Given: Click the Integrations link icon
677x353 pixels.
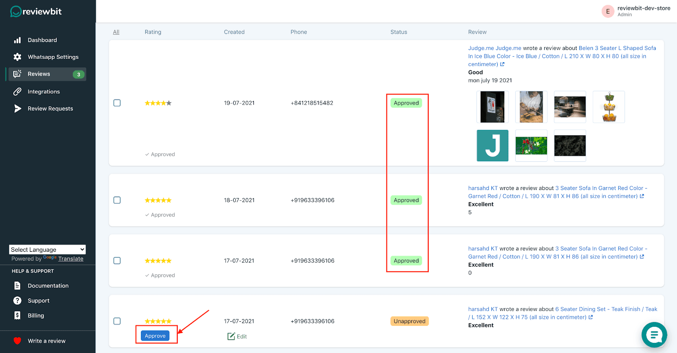Looking at the screenshot, I should 17,91.
